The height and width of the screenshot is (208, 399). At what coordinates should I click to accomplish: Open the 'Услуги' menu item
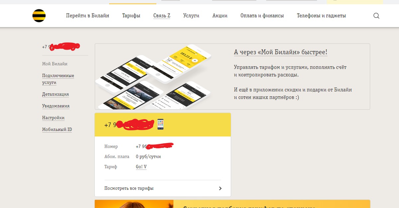[x=191, y=16]
